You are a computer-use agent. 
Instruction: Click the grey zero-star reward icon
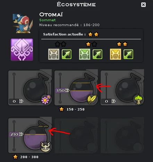(54, 54)
